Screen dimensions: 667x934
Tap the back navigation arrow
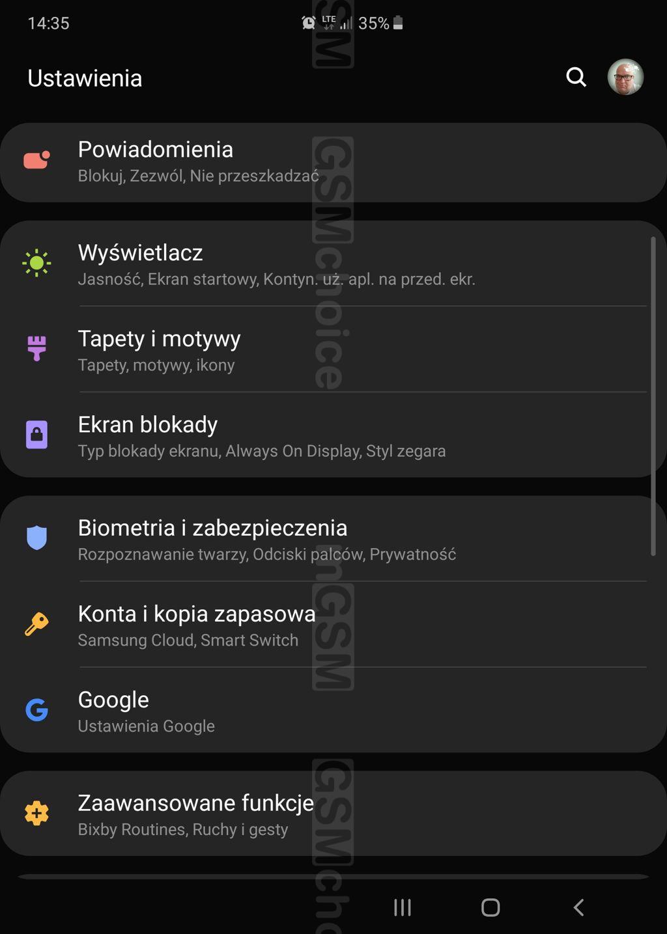578,907
